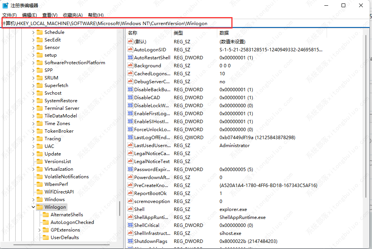Image resolution: width=372 pixels, height=249 pixels.
Task: Click the DisableCAD value icon
Action: pyautogui.click(x=130, y=98)
